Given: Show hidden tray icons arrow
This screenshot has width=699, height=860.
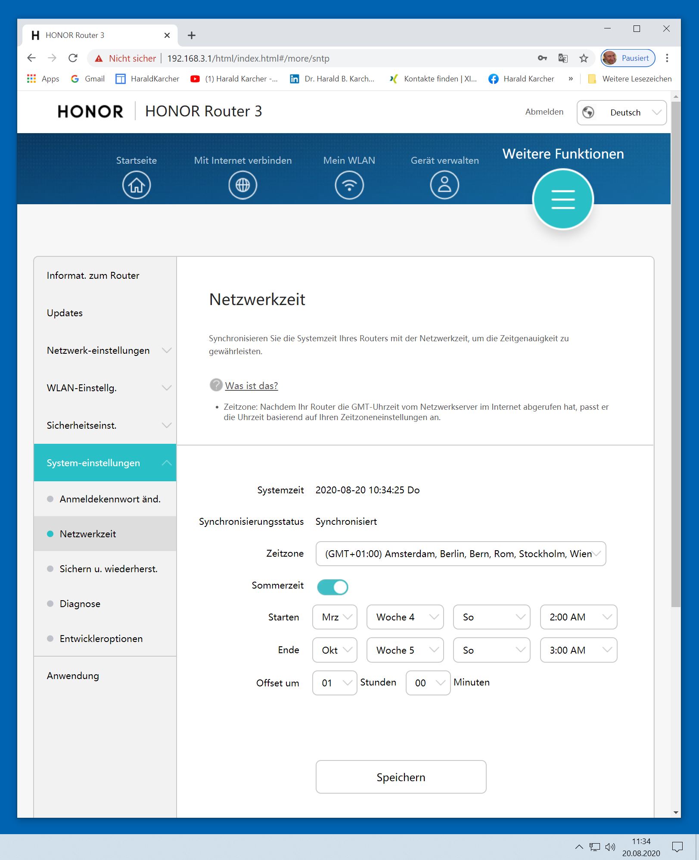Looking at the screenshot, I should coord(579,847).
